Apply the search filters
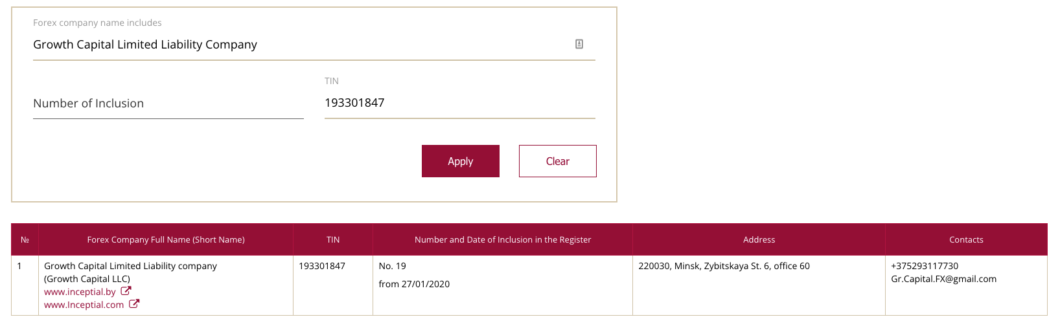Image resolution: width=1060 pixels, height=328 pixels. click(x=461, y=161)
